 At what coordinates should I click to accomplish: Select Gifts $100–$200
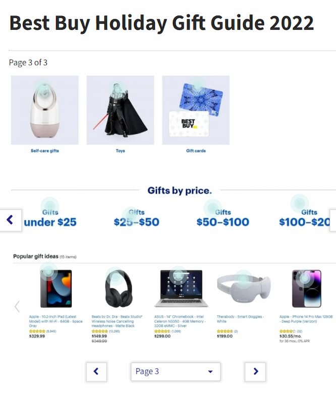coord(305,218)
